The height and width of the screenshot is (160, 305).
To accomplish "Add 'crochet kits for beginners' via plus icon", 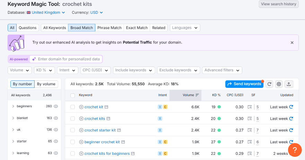I will 81,153.
